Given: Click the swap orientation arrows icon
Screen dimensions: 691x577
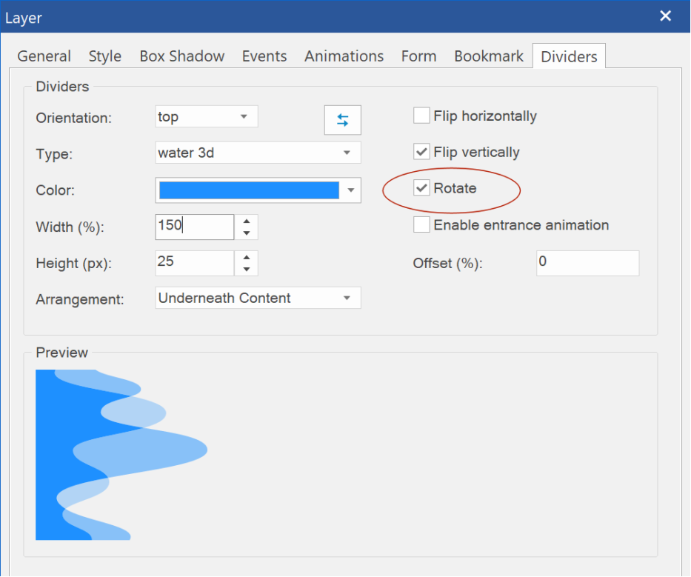Looking at the screenshot, I should (342, 120).
